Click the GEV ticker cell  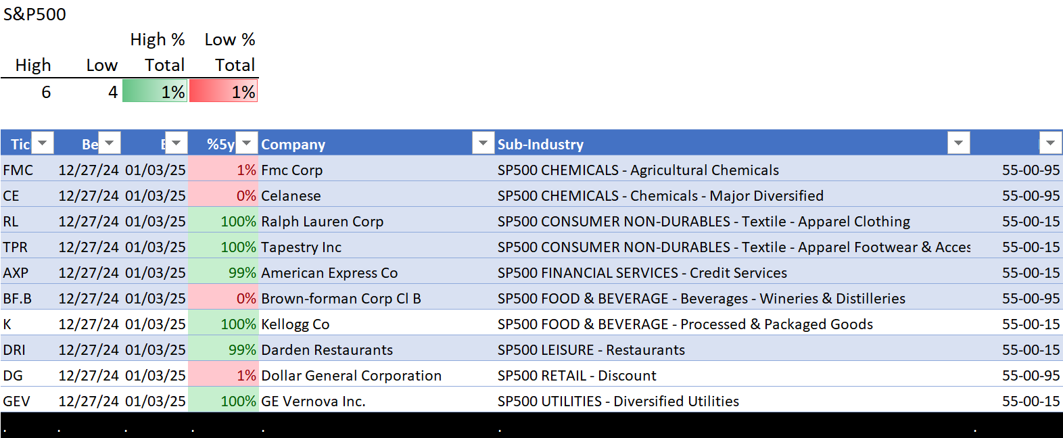click(x=17, y=401)
